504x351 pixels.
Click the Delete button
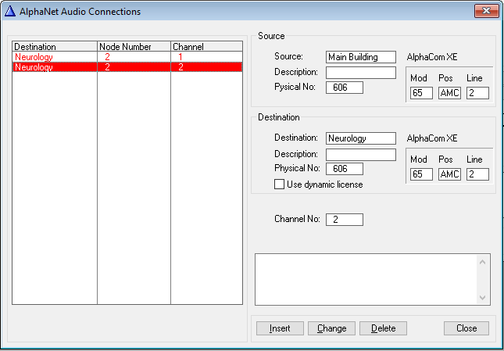(x=383, y=328)
